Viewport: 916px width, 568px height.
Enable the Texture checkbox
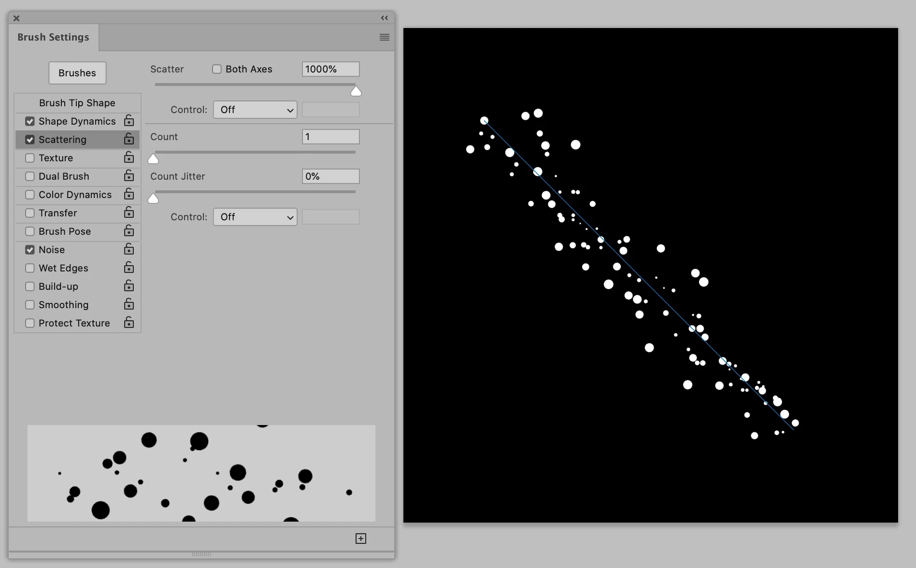[30, 158]
